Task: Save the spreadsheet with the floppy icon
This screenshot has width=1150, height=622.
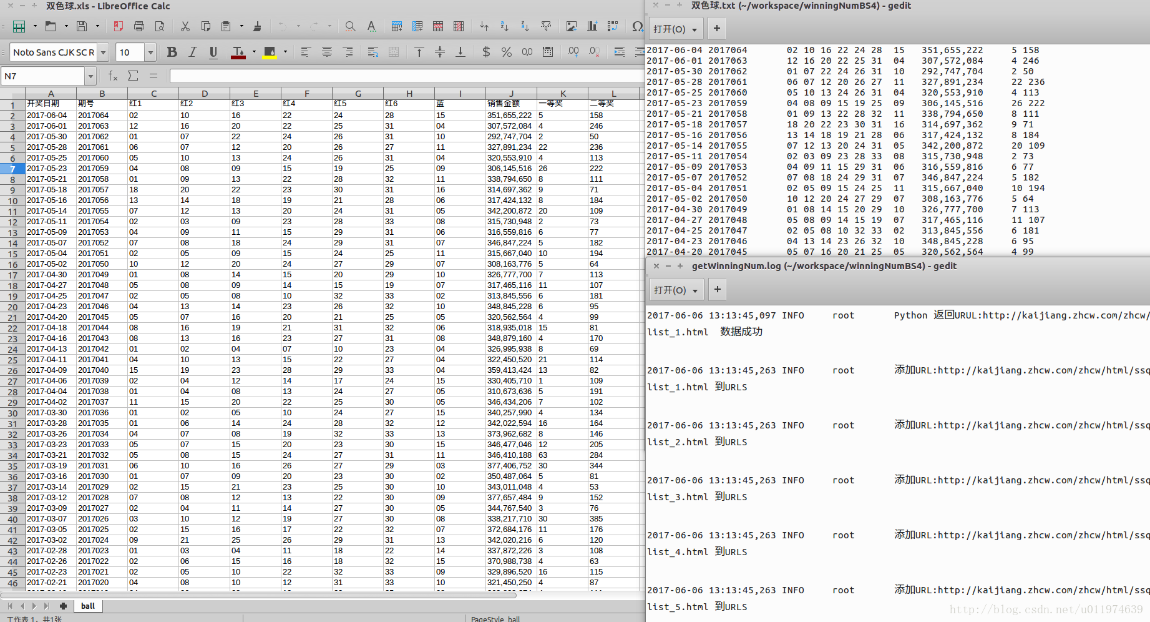Action: pyautogui.click(x=82, y=26)
